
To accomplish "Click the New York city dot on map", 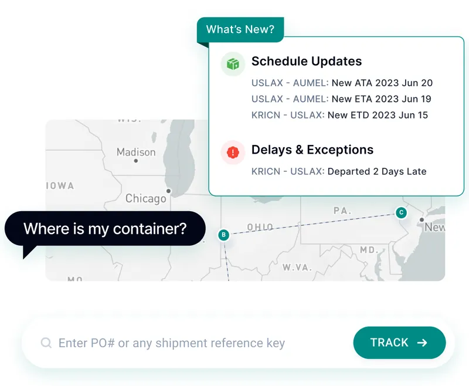I will tap(422, 219).
